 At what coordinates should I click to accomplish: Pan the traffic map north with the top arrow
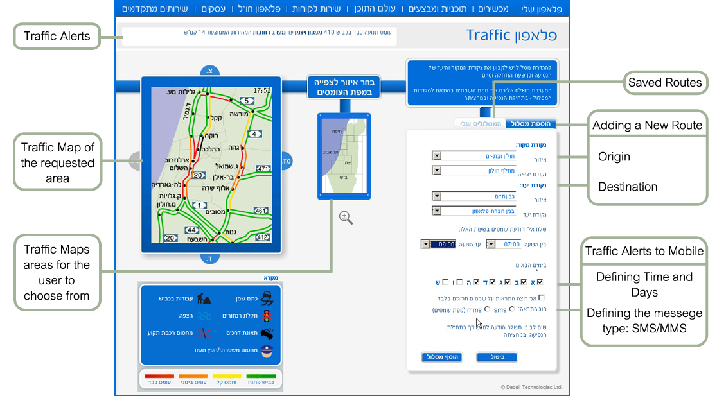pyautogui.click(x=210, y=71)
